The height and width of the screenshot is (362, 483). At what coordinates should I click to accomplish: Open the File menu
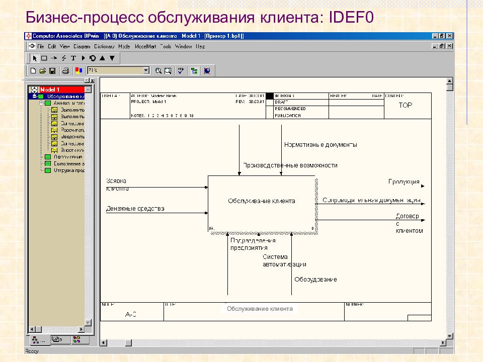coord(40,46)
